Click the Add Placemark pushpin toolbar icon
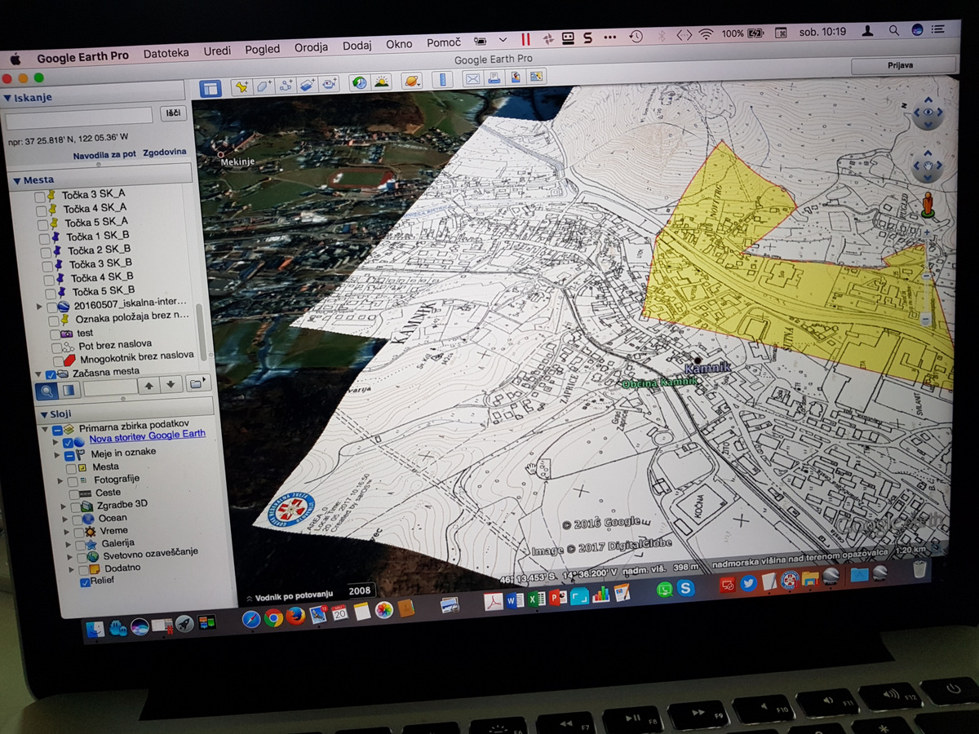979x734 pixels. pyautogui.click(x=241, y=86)
